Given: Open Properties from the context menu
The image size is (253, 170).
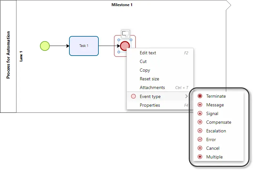Looking at the screenshot, I should [160, 105].
